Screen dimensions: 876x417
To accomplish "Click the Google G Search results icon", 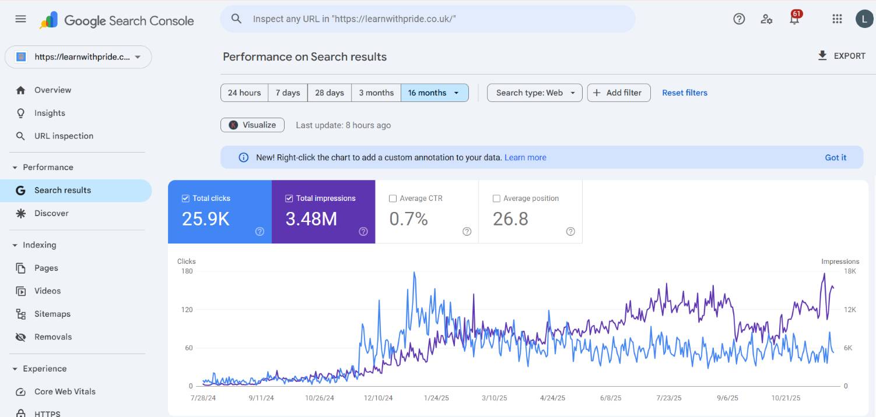I will click(20, 190).
